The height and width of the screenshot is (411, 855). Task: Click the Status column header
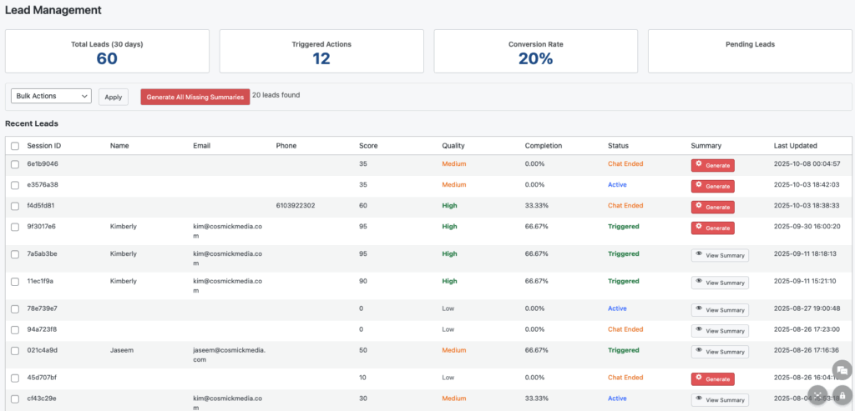(619, 146)
